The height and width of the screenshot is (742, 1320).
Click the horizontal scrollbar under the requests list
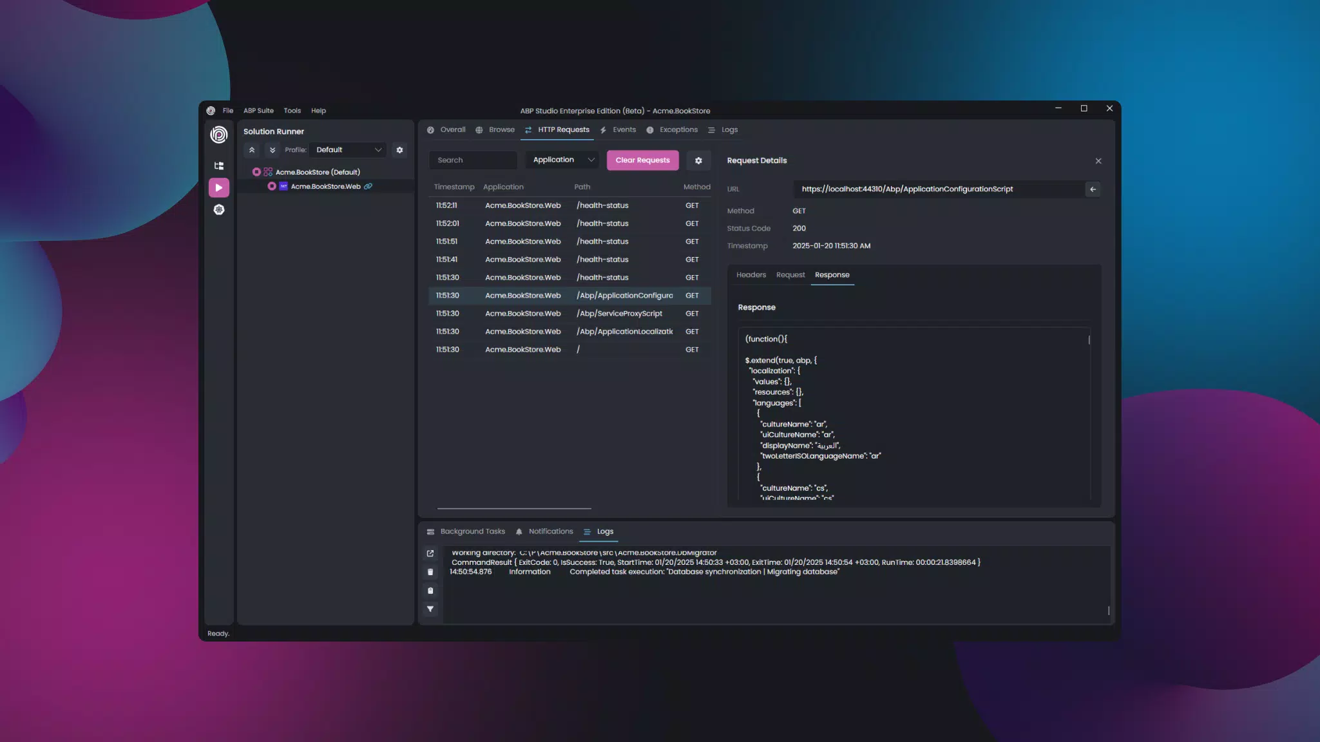point(514,509)
